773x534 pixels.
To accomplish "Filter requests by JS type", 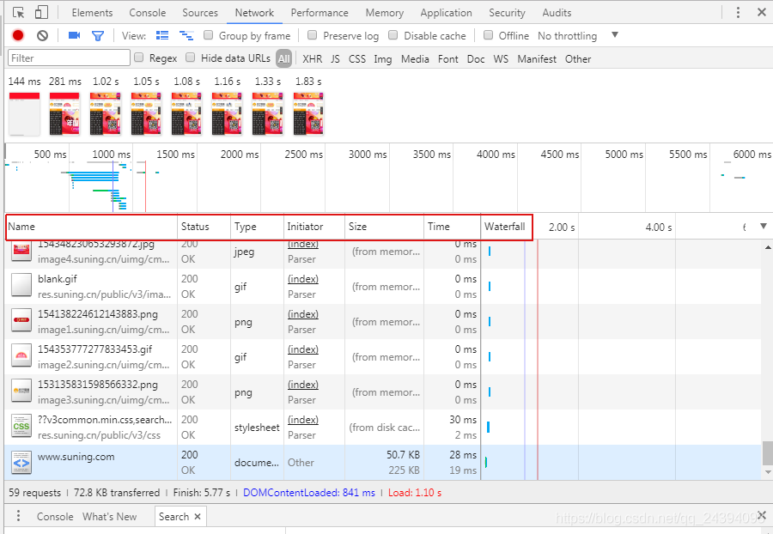I will tap(335, 58).
